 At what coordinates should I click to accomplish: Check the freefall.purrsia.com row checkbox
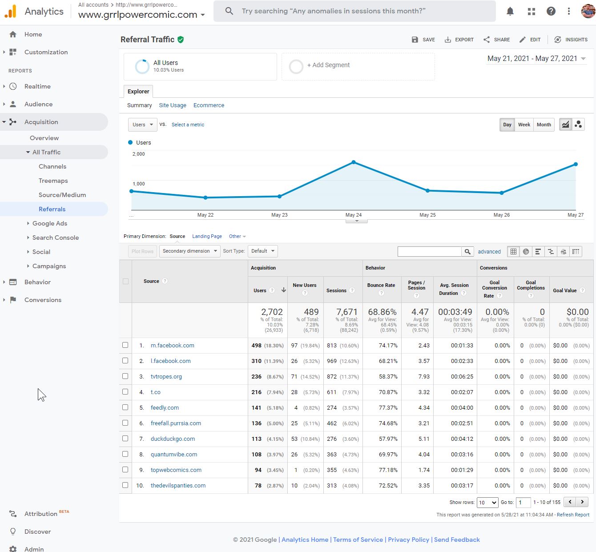[125, 423]
